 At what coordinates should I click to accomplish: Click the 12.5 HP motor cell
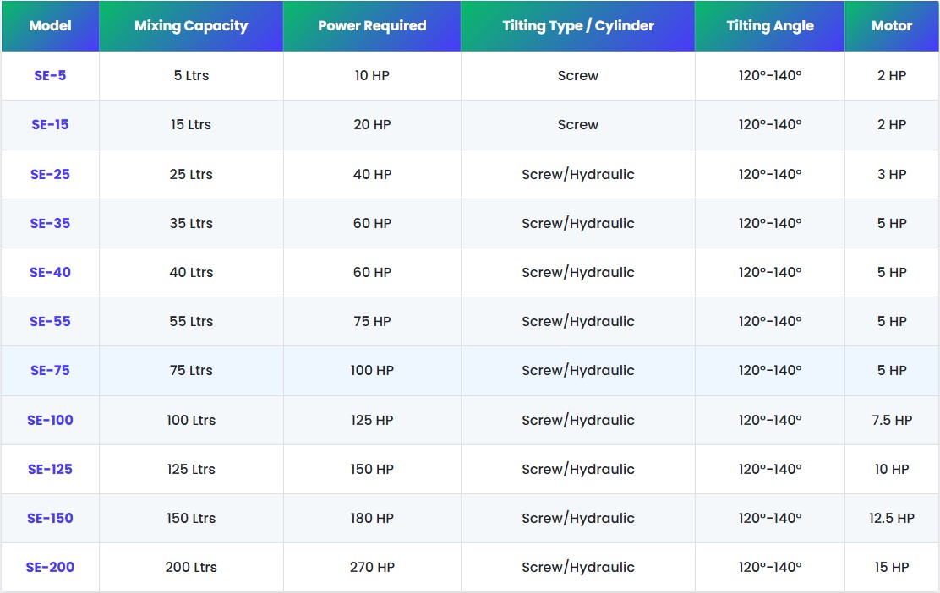click(892, 519)
